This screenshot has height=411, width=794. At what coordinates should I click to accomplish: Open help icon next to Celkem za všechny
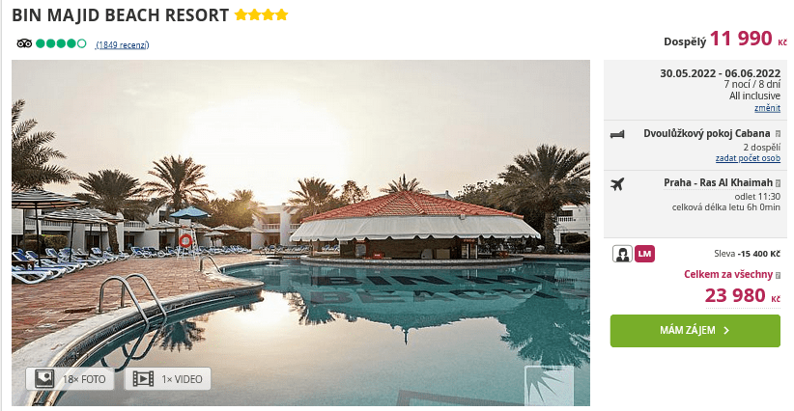[x=778, y=275]
